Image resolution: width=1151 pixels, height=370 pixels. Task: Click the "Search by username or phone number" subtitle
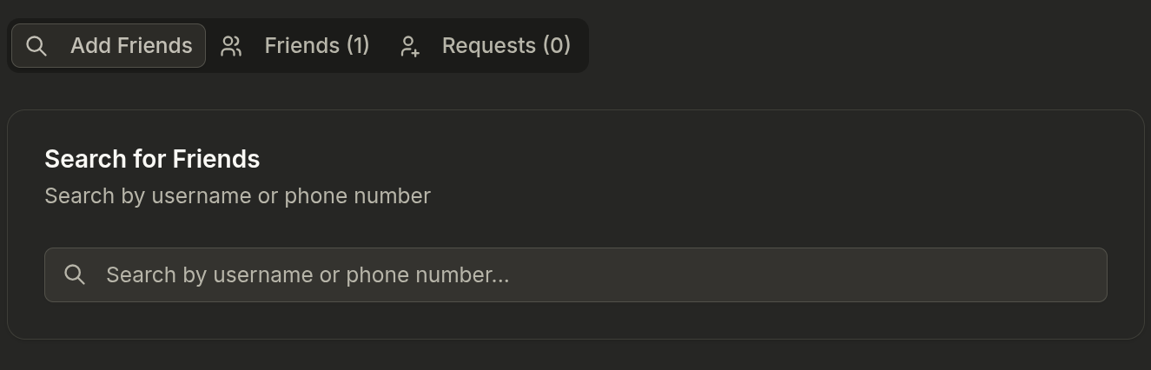pos(237,196)
